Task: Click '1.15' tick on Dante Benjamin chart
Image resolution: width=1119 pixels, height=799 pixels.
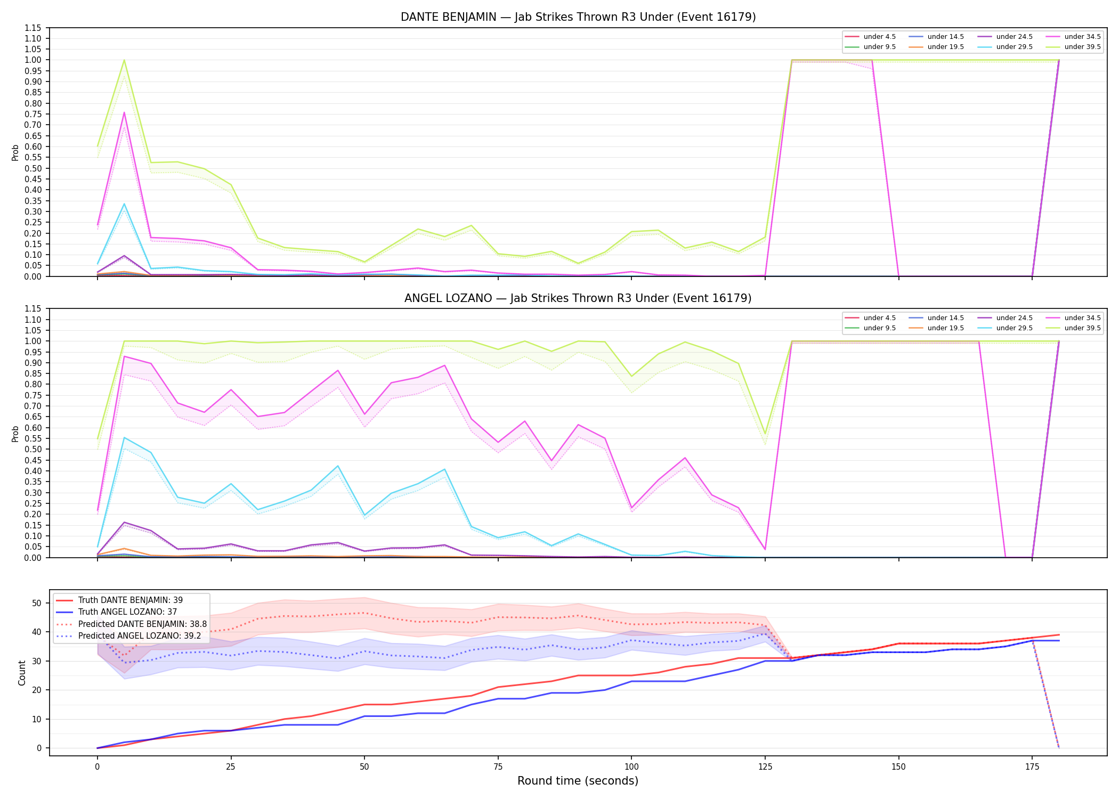Action: tap(33, 28)
